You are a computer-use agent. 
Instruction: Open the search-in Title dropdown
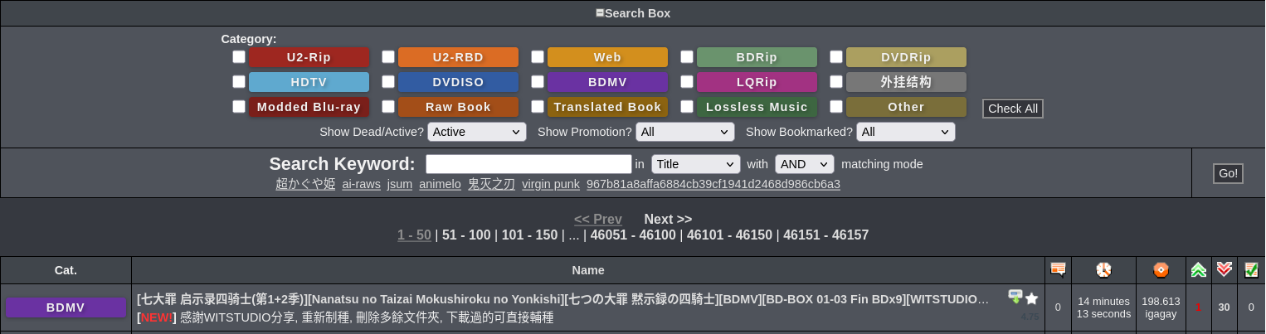click(x=696, y=164)
